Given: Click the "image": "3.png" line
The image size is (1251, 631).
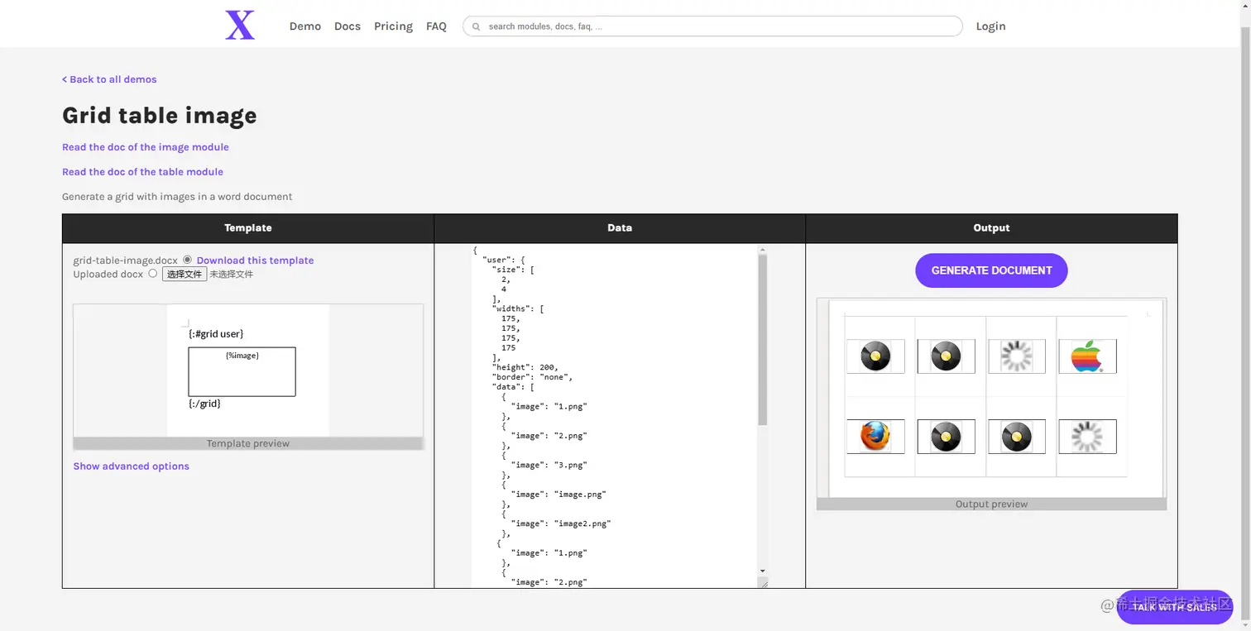Looking at the screenshot, I should click(549, 465).
